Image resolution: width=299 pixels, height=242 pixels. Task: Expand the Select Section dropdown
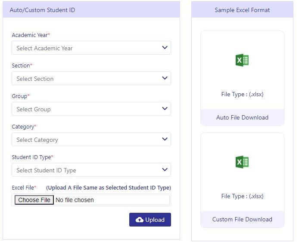point(91,78)
